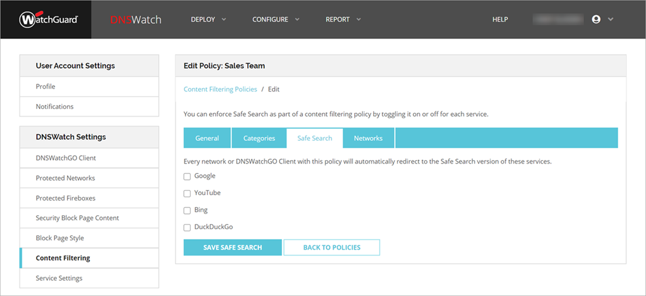Select the General tab
This screenshot has width=646, height=296.
coord(207,138)
